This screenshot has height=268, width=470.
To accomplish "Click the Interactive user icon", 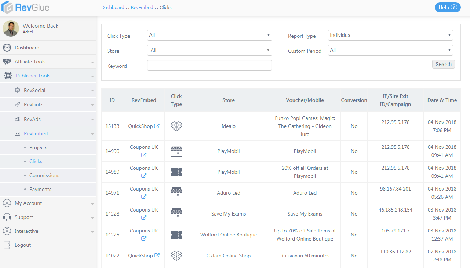I will pyautogui.click(x=7, y=231).
